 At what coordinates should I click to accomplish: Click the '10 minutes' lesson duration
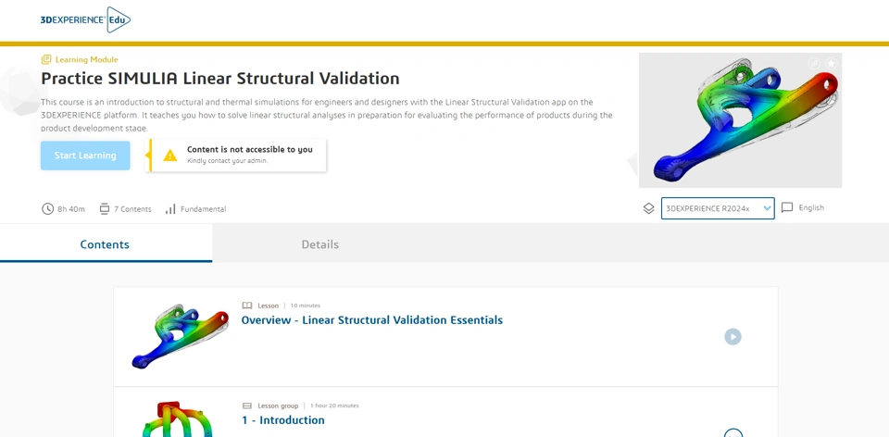pyautogui.click(x=305, y=306)
